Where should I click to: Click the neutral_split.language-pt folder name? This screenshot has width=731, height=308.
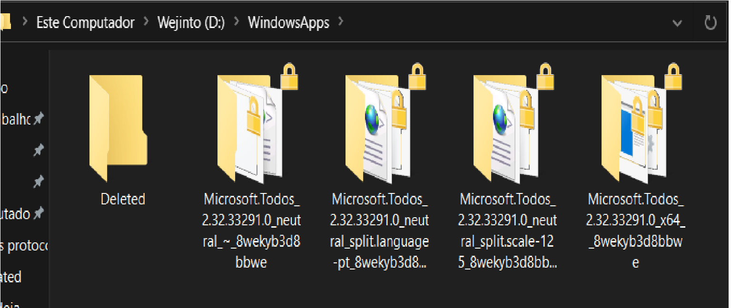click(380, 231)
